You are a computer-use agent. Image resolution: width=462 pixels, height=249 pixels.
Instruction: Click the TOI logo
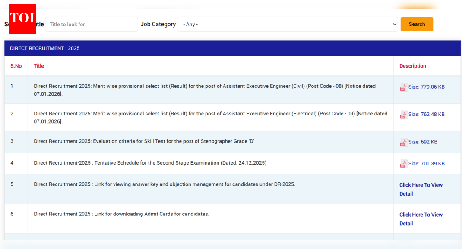pos(22,19)
